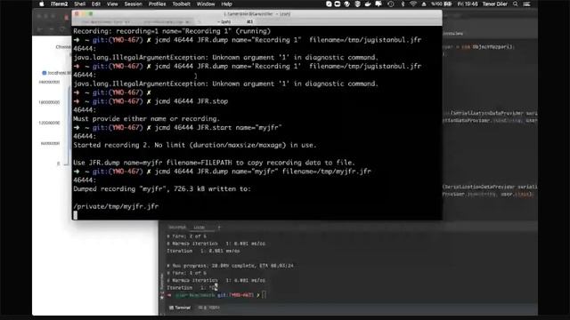Close the iTerm2 window with red button
The image size is (570, 320).
(77, 14)
